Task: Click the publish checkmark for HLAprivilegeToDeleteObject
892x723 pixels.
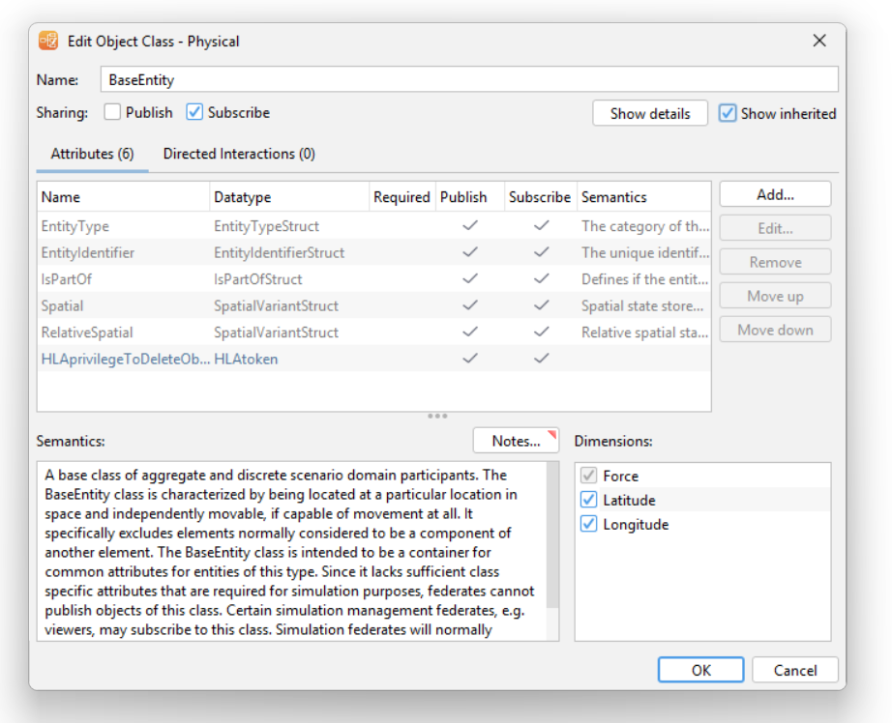Action: 470,358
